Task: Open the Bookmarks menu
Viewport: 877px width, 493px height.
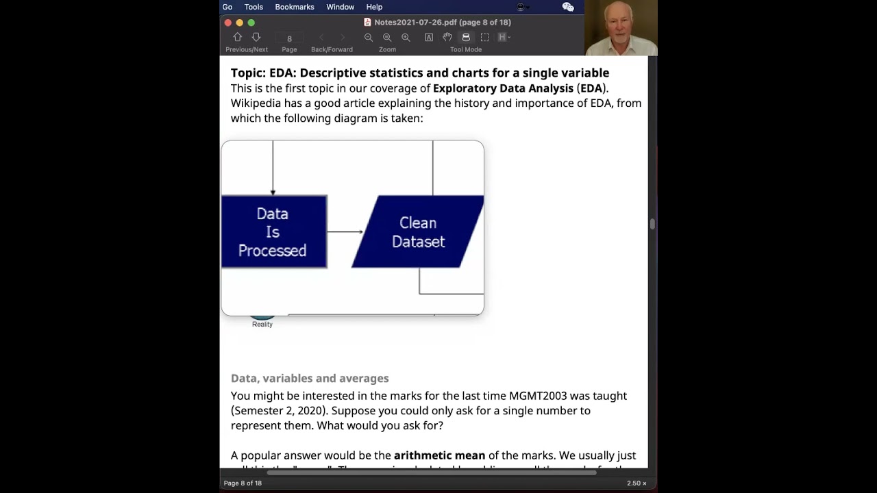Action: (295, 7)
